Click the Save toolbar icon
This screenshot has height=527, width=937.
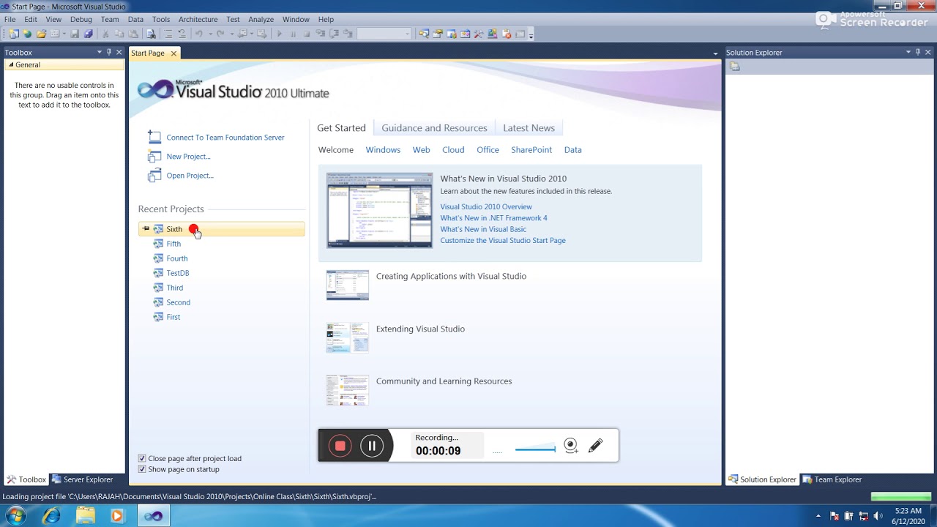[75, 34]
